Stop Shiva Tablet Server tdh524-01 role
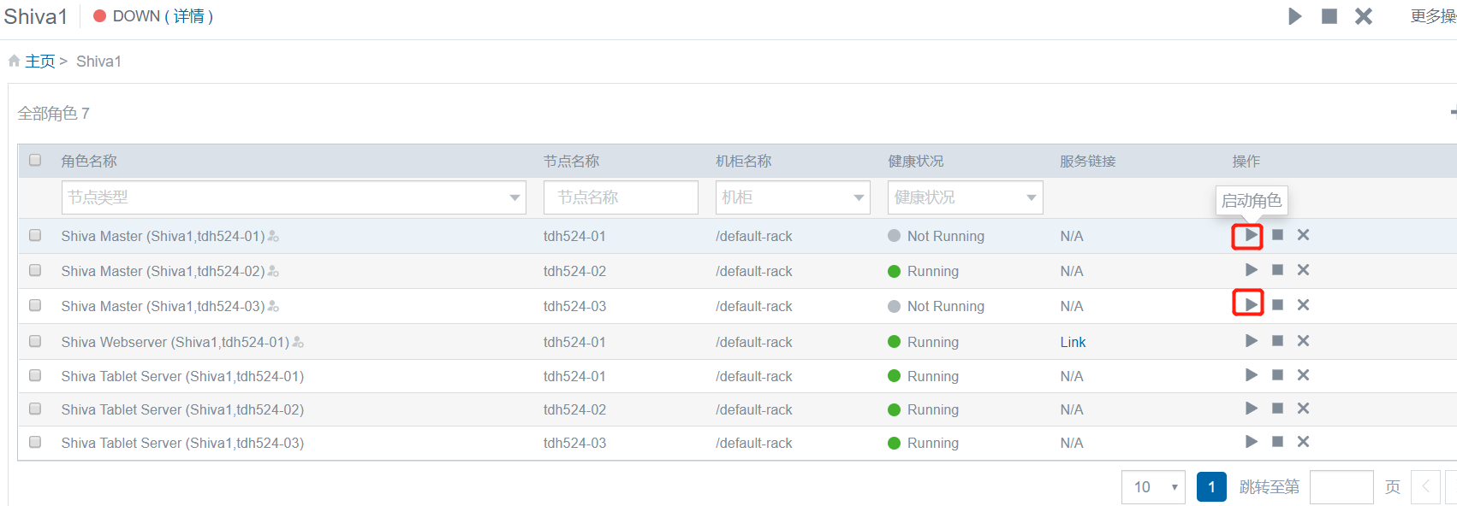Screen dimensions: 1457x506 1277,375
